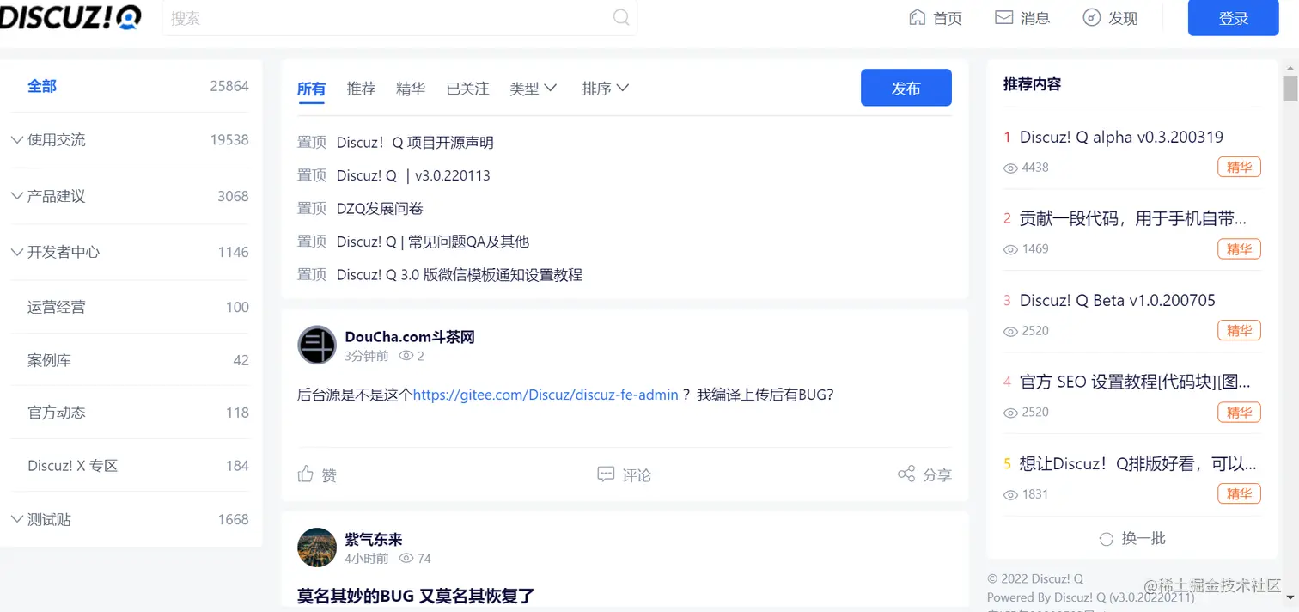Screen dimensions: 1299x612
Task: Open the 类型 filter dropdown
Action: coord(534,88)
